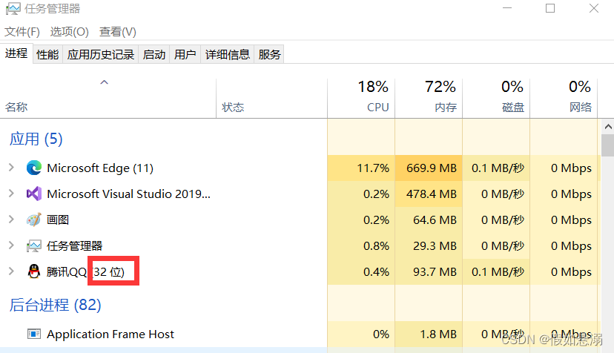
Task: Click the 画图 paint app icon
Action: point(34,220)
